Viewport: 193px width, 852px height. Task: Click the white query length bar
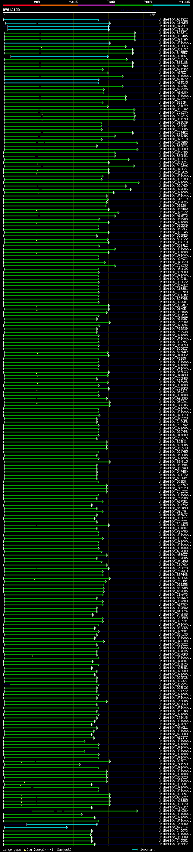(x=80, y=13)
